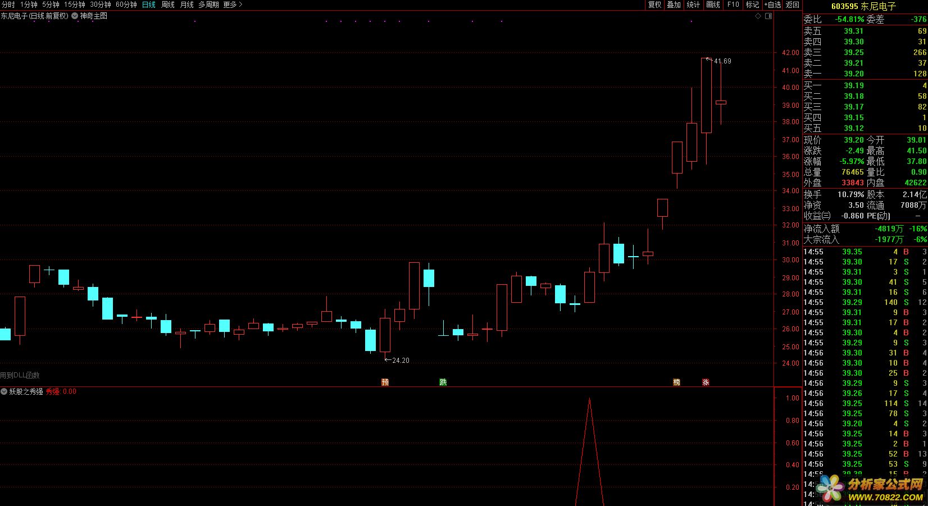This screenshot has height=506, width=928.
Task: Click the 标记 mark tool
Action: (x=752, y=4)
